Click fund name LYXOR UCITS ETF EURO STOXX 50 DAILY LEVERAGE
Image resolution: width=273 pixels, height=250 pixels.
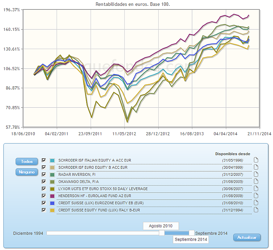point(103,189)
